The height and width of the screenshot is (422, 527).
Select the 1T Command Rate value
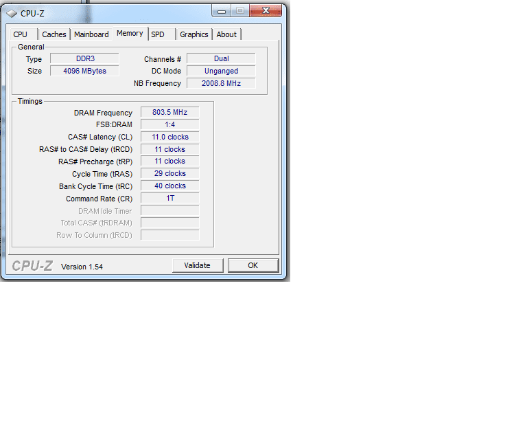pyautogui.click(x=170, y=198)
